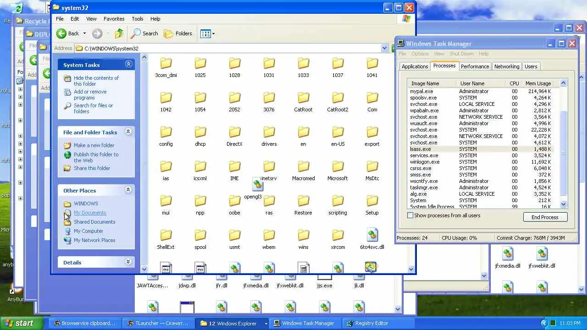This screenshot has height=330, width=587.
Task: Select the taskmgr.exe process row
Action: (x=481, y=187)
